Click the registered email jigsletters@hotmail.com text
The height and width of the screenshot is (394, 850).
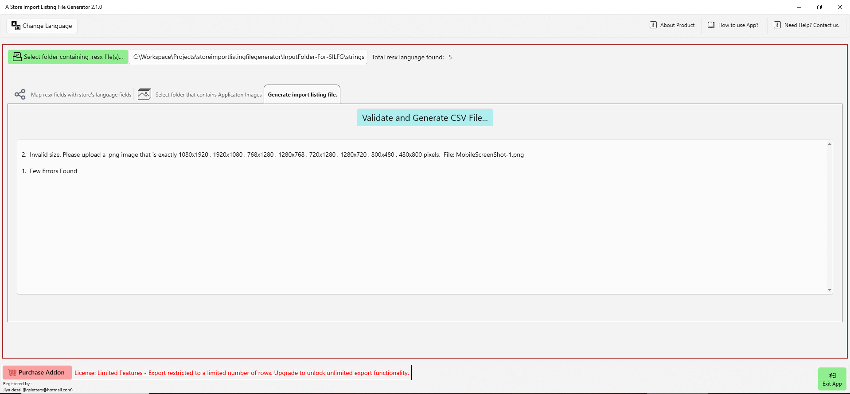(47, 390)
